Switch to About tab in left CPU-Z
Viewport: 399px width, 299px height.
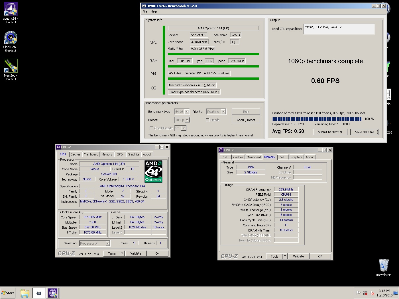(147, 154)
